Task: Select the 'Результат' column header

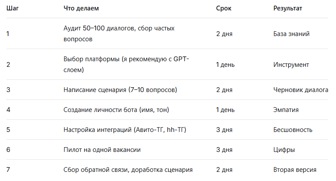Action: [287, 8]
